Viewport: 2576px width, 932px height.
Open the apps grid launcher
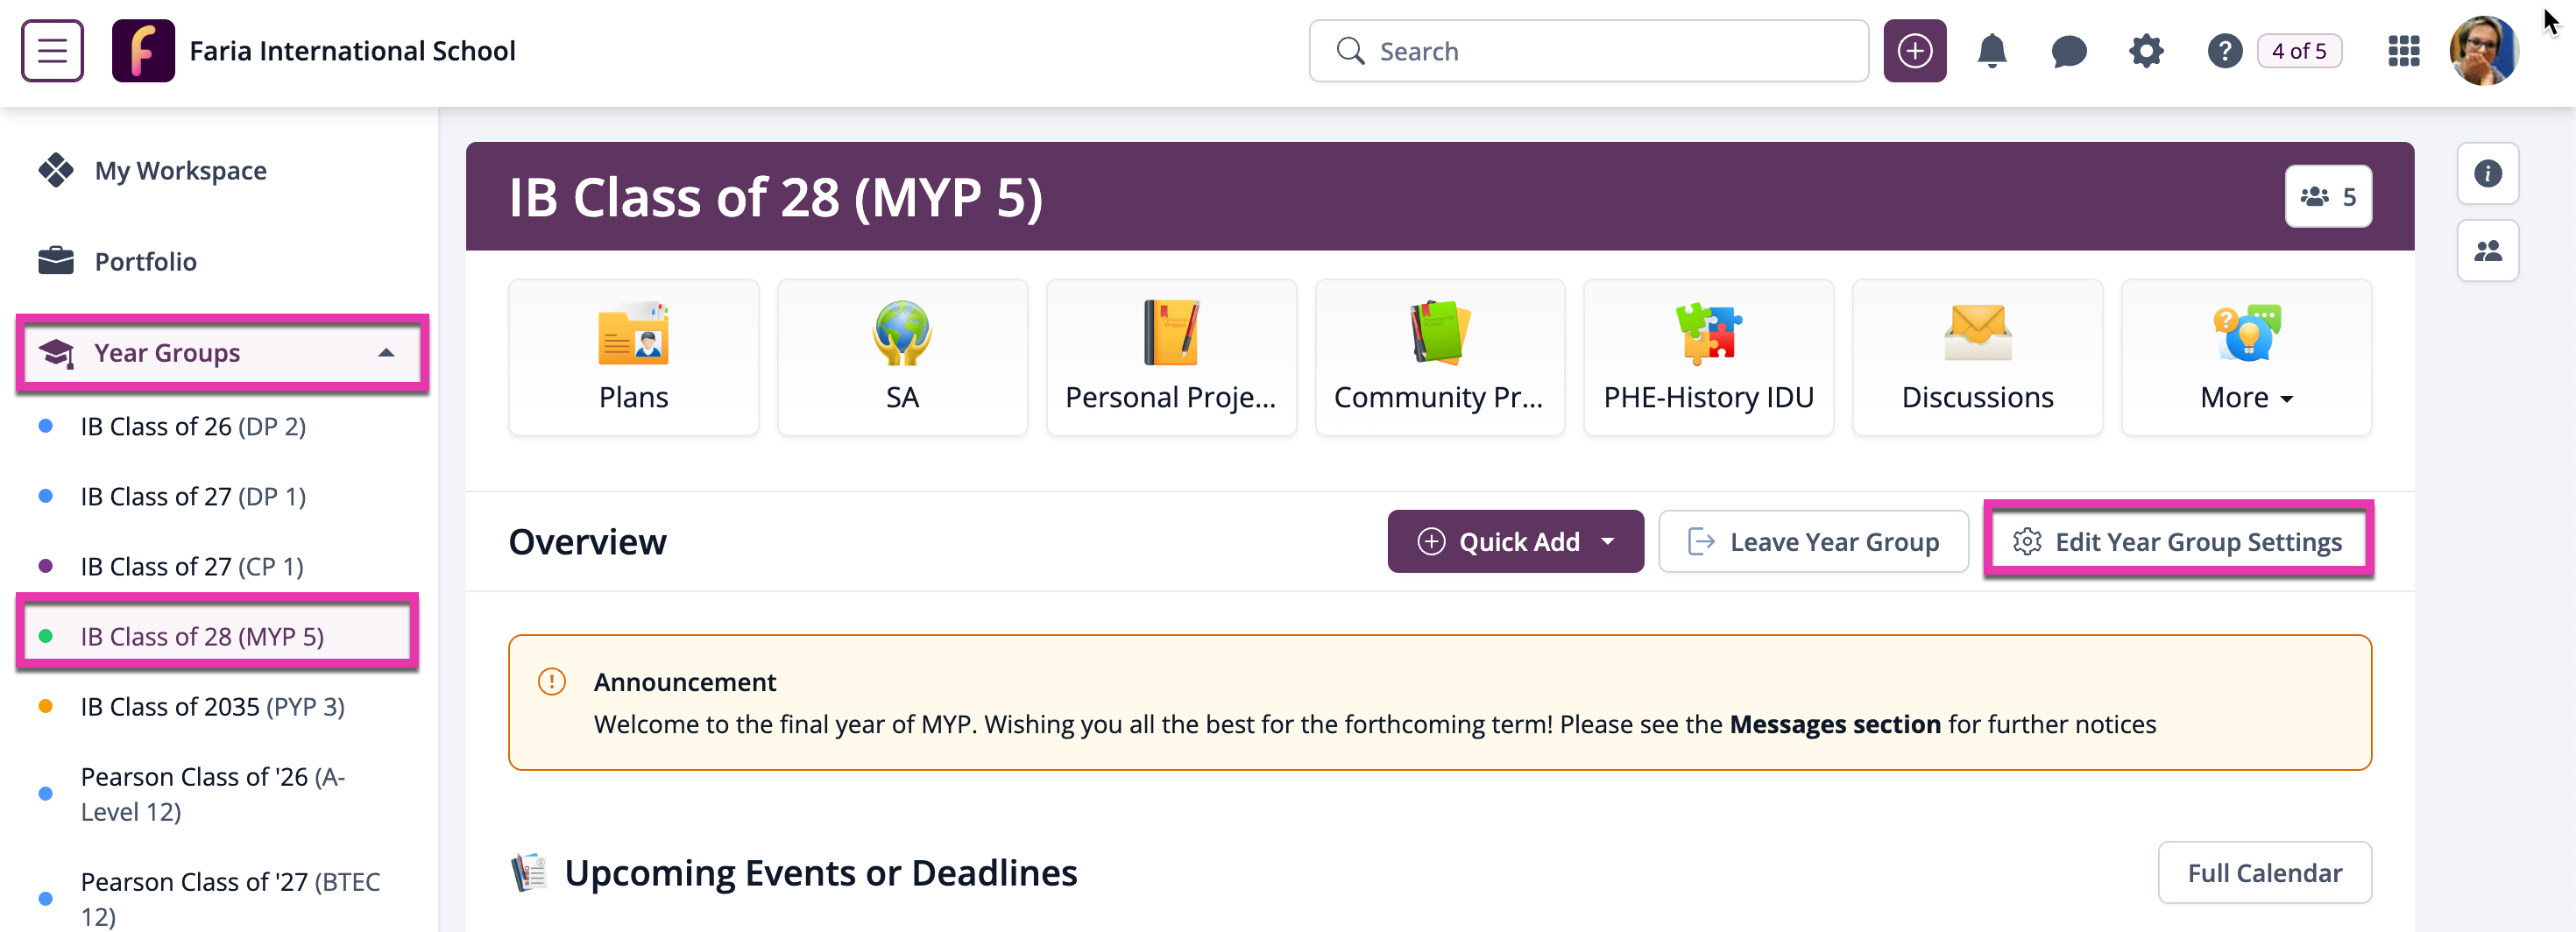(2403, 51)
